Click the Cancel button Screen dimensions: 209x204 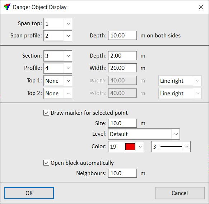(180, 193)
